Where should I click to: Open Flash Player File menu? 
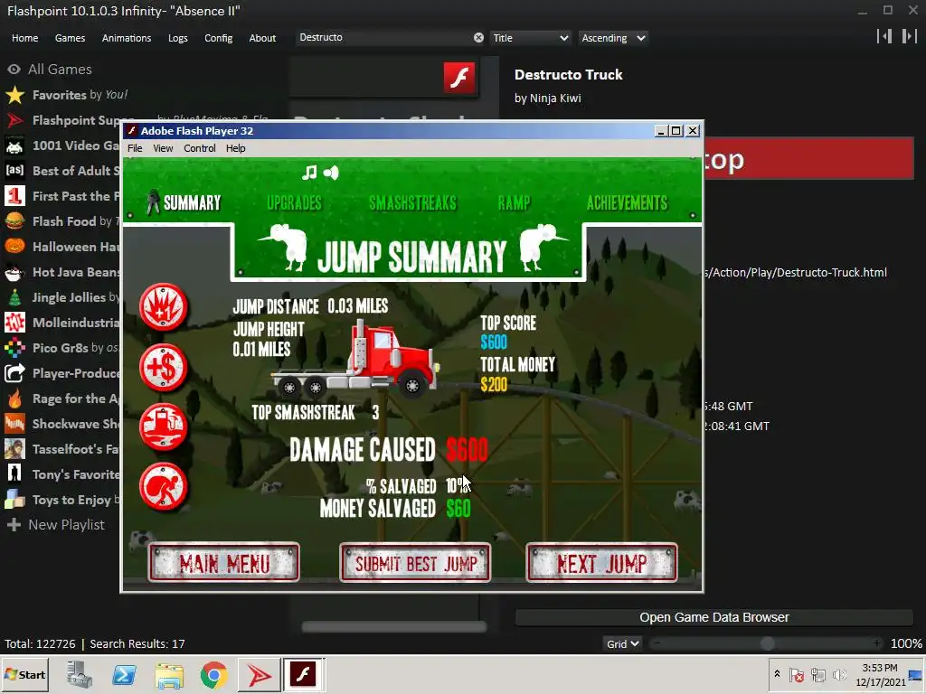[x=135, y=148]
